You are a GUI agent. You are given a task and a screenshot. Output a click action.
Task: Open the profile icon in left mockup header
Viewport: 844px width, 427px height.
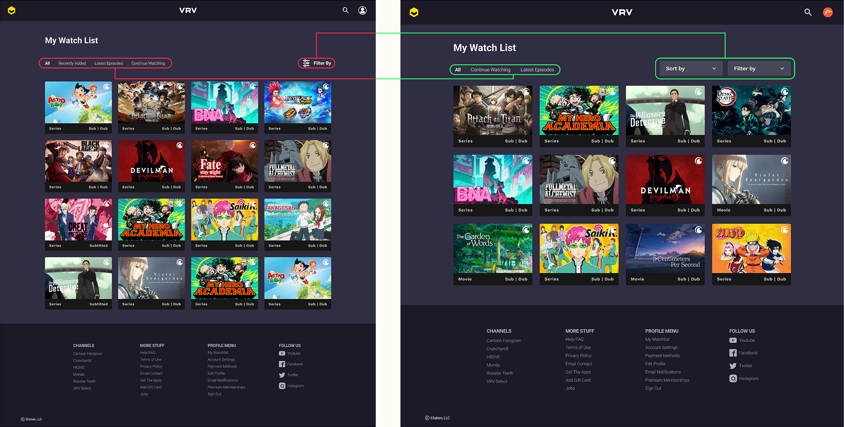coord(363,10)
